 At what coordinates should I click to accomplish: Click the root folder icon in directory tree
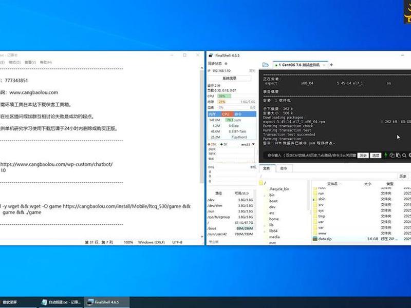(x=261, y=183)
